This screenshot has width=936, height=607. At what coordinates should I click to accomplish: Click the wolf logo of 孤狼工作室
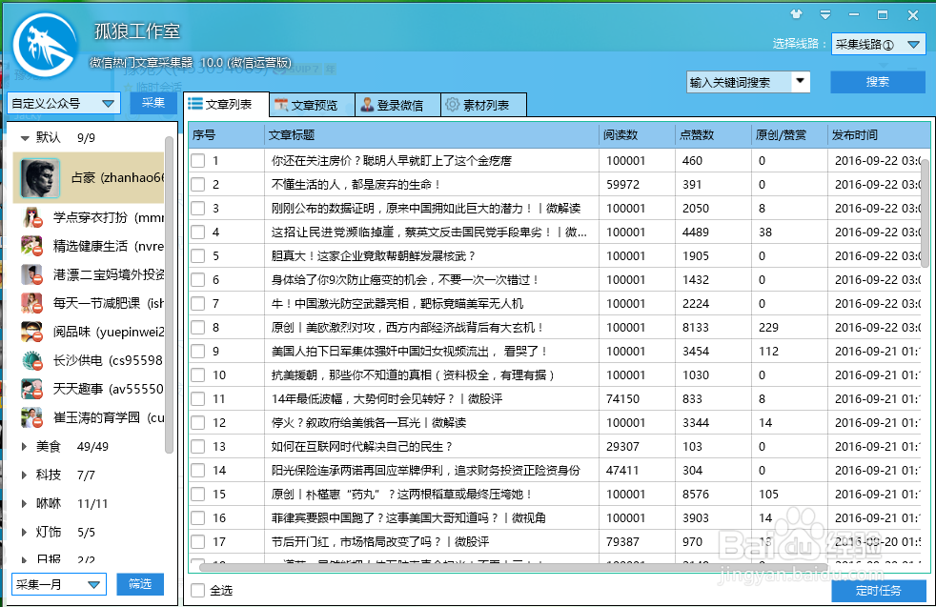[x=46, y=46]
